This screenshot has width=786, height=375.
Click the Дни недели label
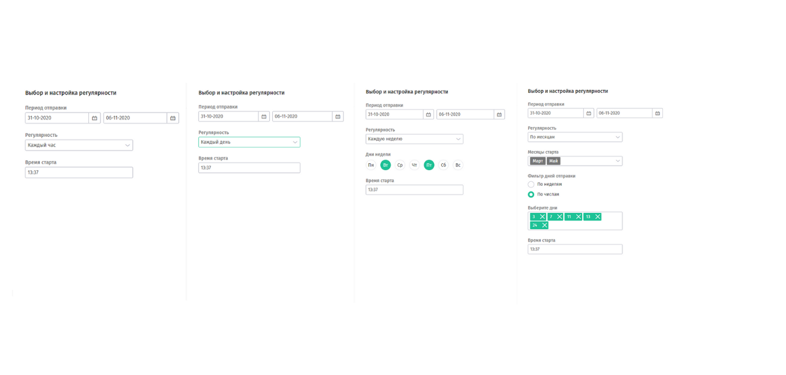click(x=378, y=155)
